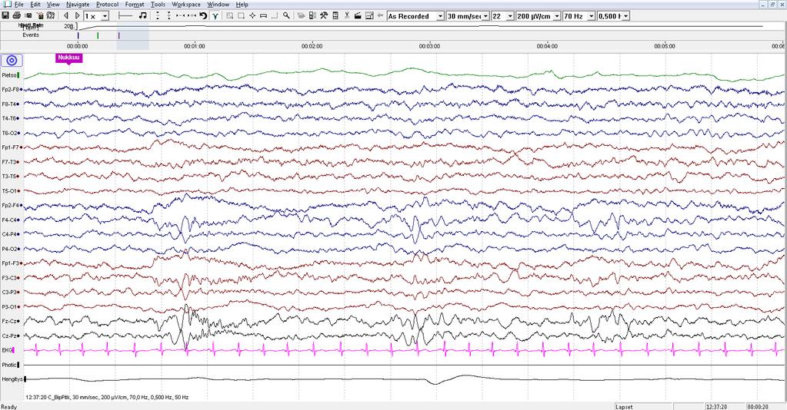
Task: Click the crosshair cursor tool icon
Action: (252, 15)
